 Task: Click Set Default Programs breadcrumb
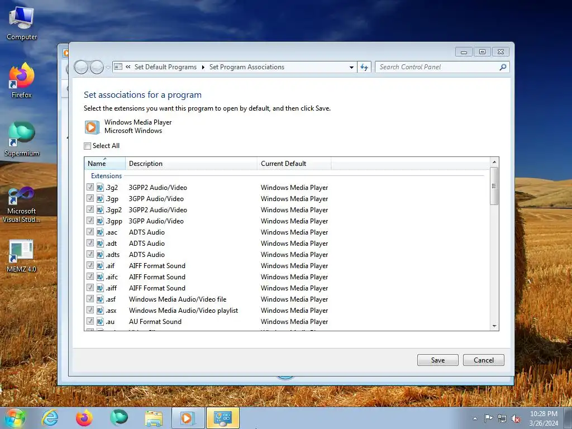coord(165,67)
